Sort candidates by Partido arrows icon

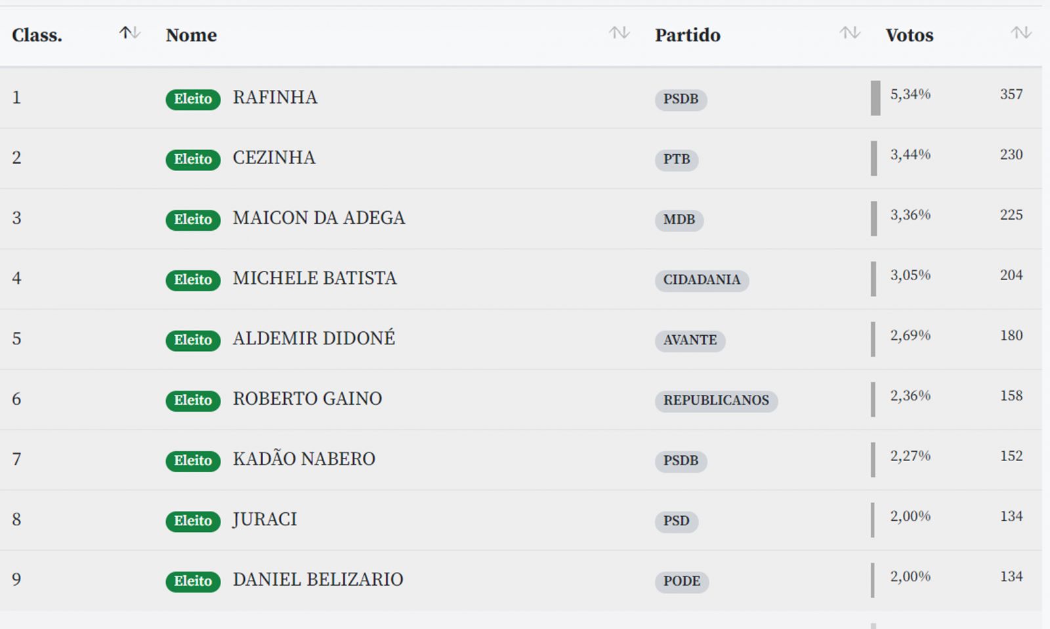click(x=850, y=33)
